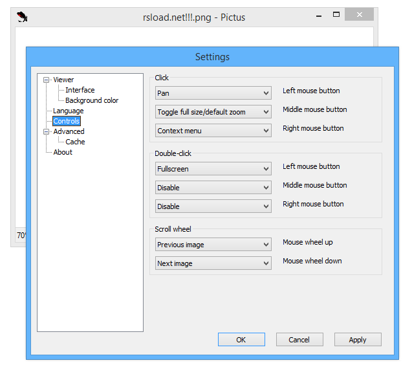Select the Controls tree item
The height and width of the screenshot is (376, 412).
(67, 121)
